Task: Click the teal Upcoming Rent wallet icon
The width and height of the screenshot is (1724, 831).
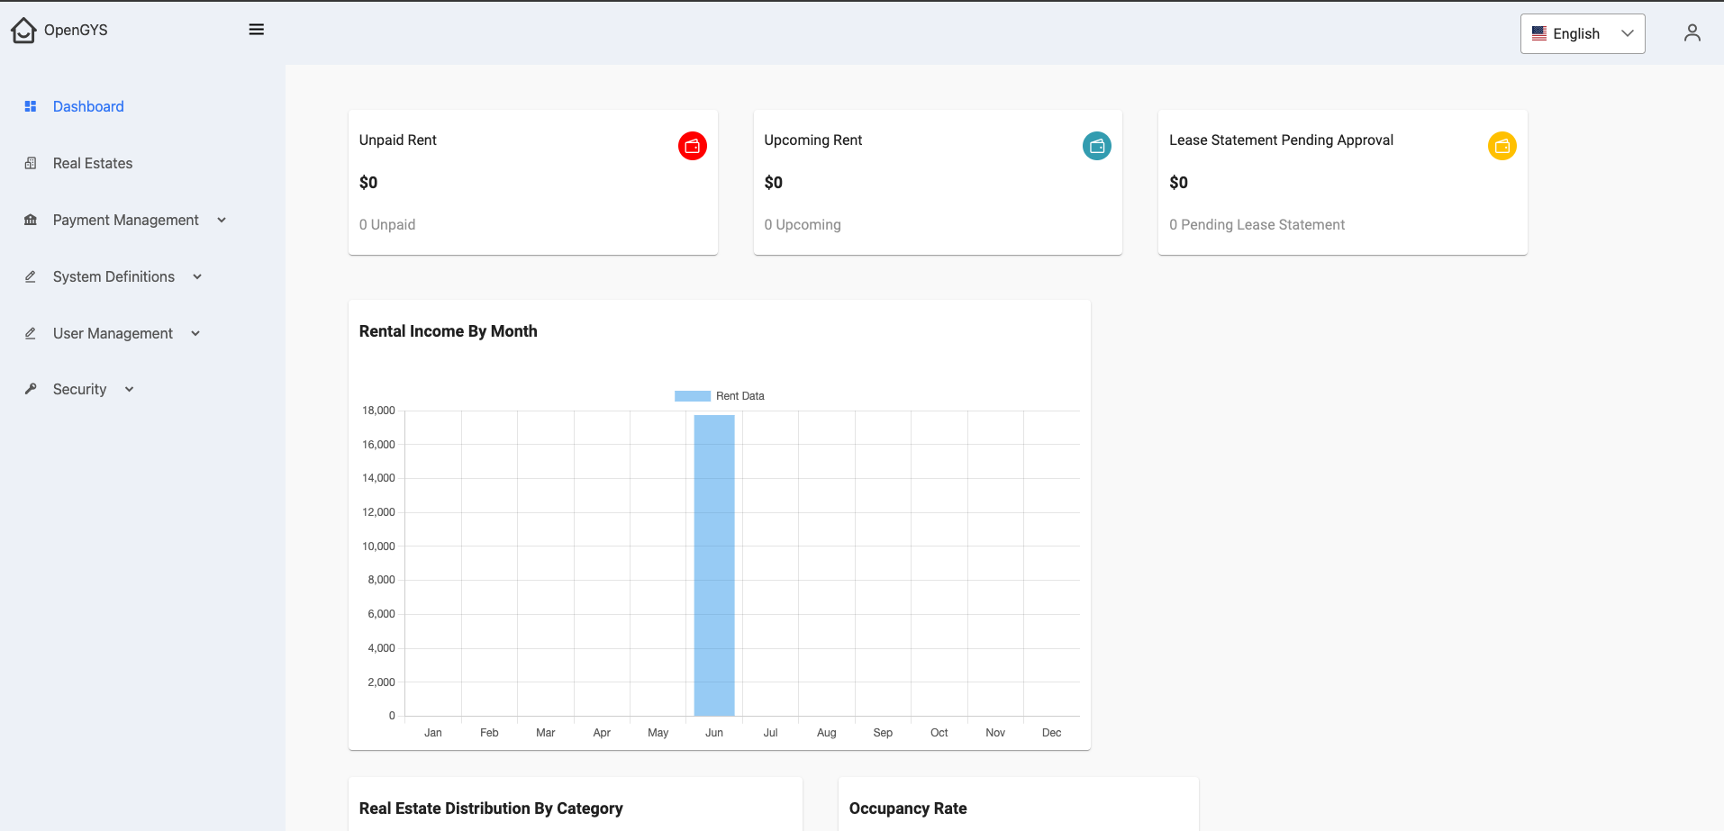Action: (x=1096, y=146)
